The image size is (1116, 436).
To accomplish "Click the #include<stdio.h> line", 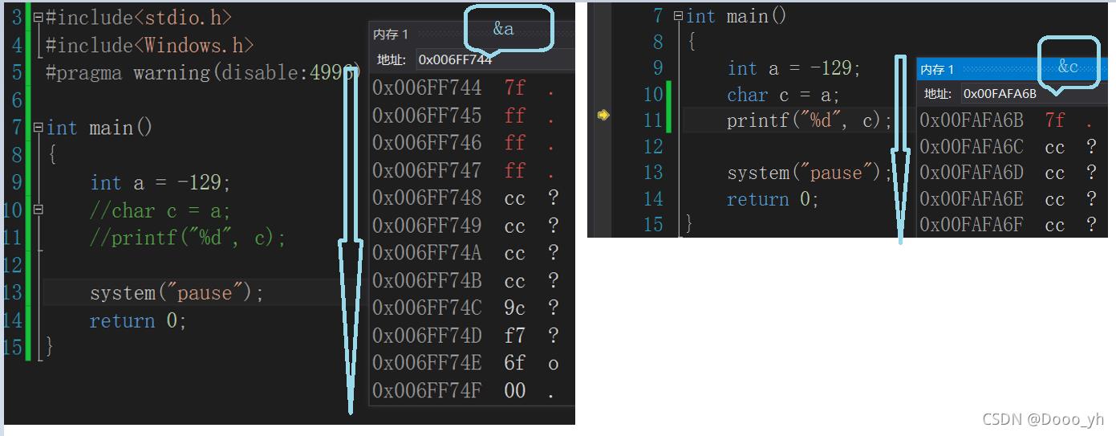I will pyautogui.click(x=140, y=17).
